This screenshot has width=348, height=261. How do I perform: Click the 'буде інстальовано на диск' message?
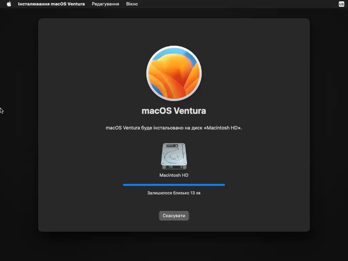(174, 128)
